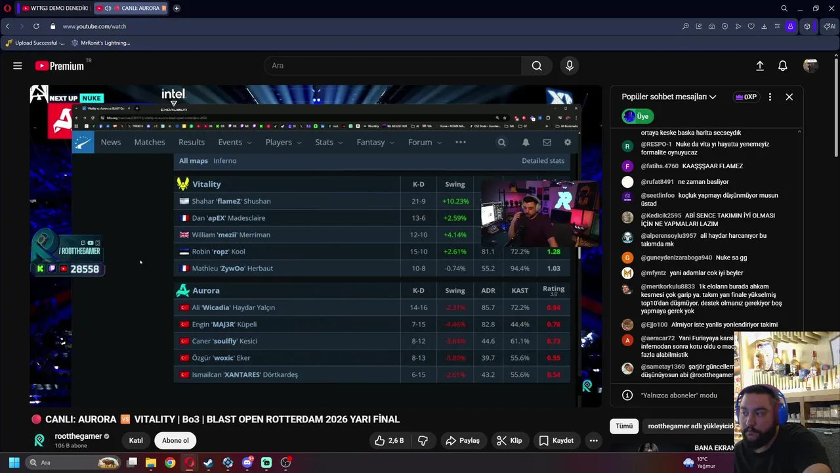The width and height of the screenshot is (840, 473).
Task: Open more actions ellipsis under video
Action: pyautogui.click(x=594, y=441)
